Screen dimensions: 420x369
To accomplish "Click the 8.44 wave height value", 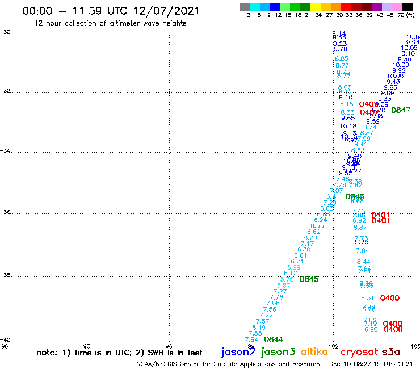I will click(x=363, y=262).
